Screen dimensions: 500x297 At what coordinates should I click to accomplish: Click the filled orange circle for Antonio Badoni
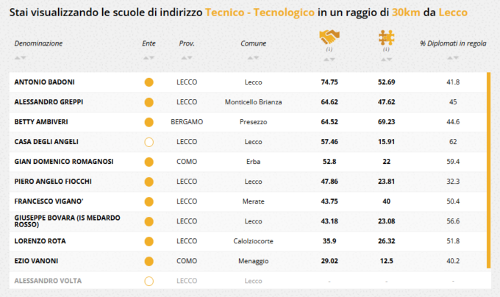click(x=149, y=82)
